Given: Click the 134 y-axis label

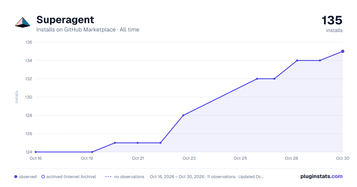Looking at the screenshot, I should pos(29,61).
